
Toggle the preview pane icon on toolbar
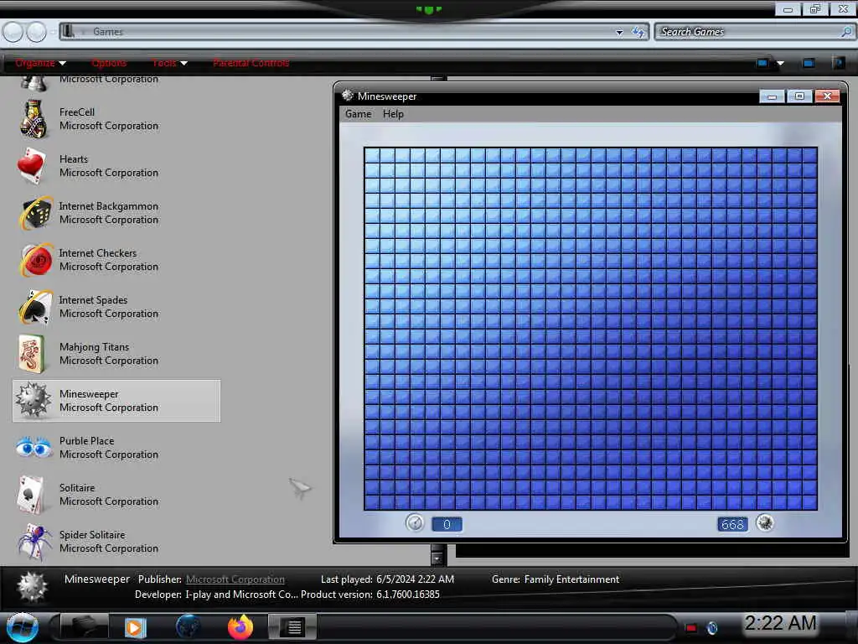coord(809,63)
